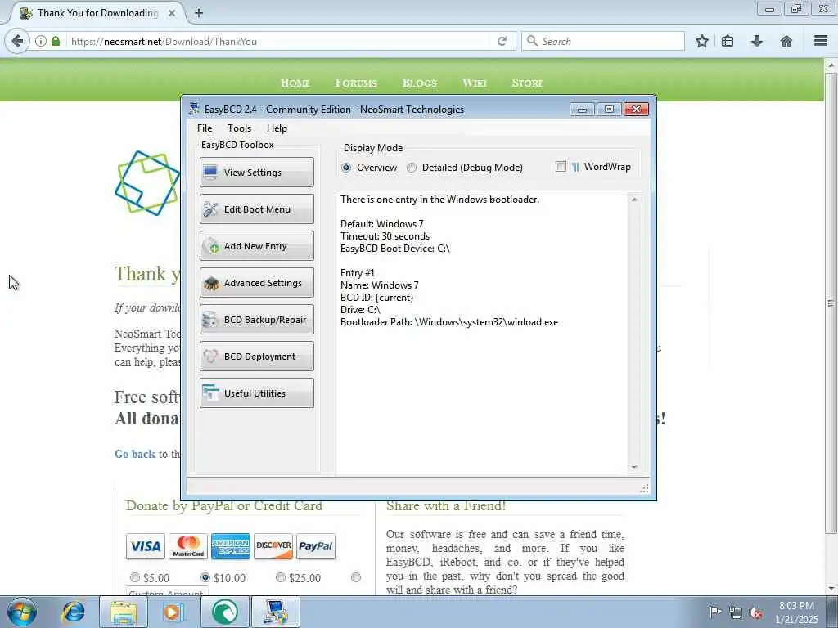Screen dimensions: 838x628
Task: Select the custom amount radio button
Action: point(356,577)
